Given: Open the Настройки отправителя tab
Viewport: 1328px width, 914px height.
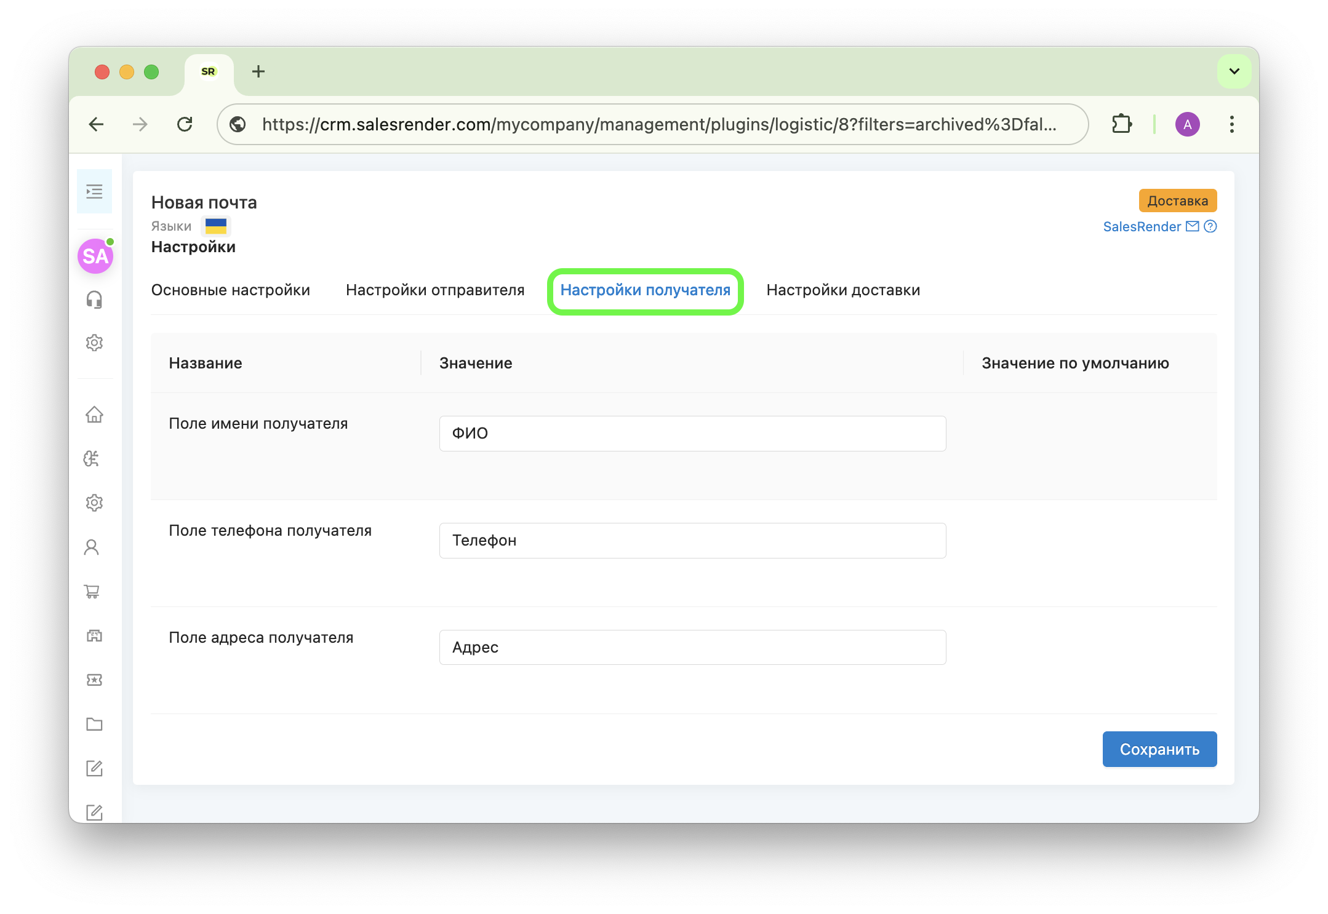Looking at the screenshot, I should 435,290.
